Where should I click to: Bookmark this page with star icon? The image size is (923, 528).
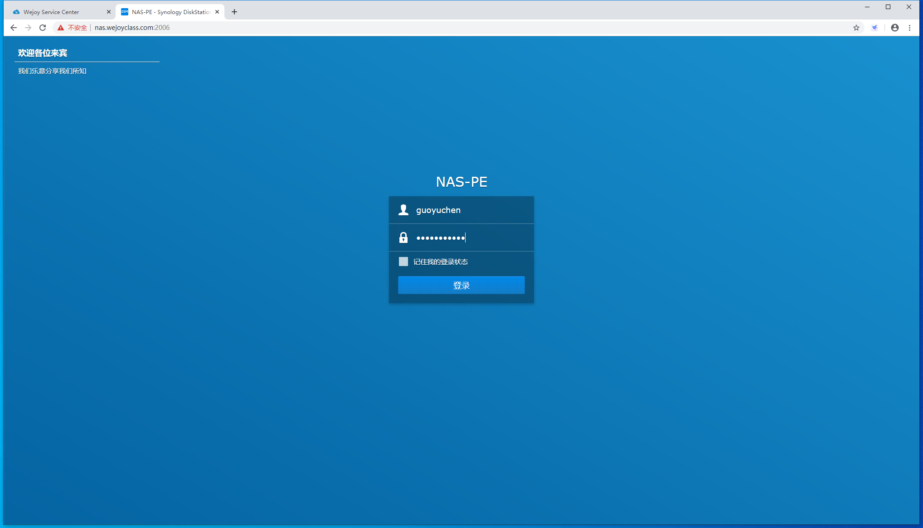(x=856, y=28)
